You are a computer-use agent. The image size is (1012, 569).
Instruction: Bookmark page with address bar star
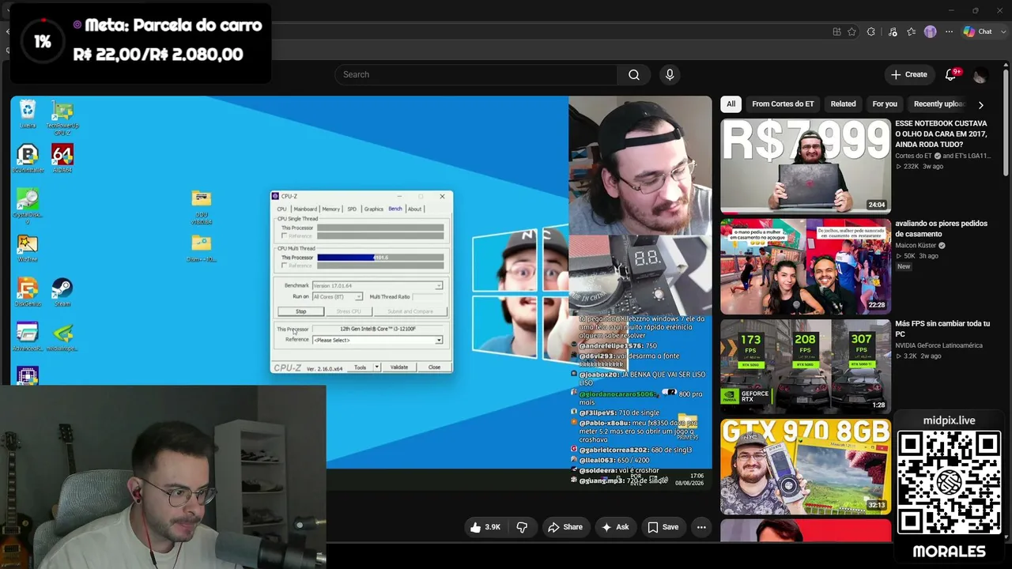(852, 32)
